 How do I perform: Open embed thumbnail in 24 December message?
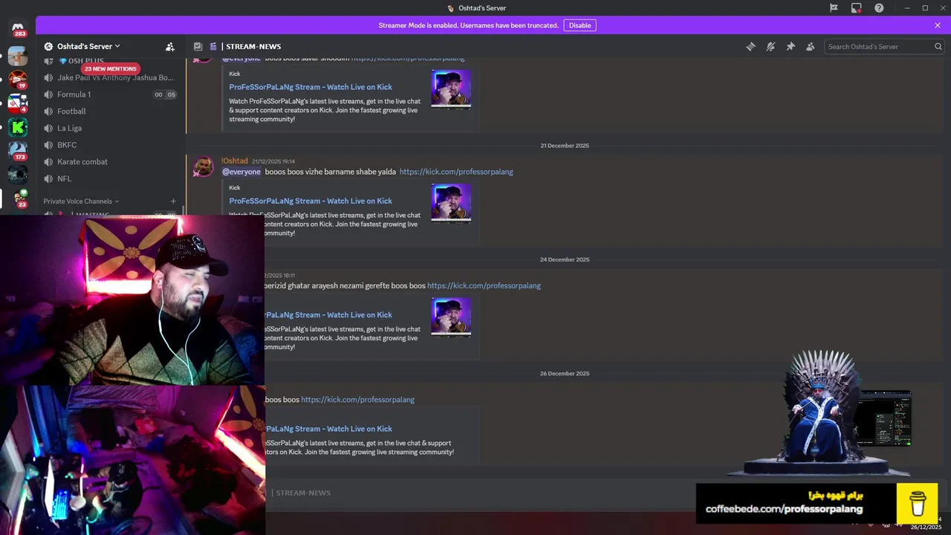(451, 317)
